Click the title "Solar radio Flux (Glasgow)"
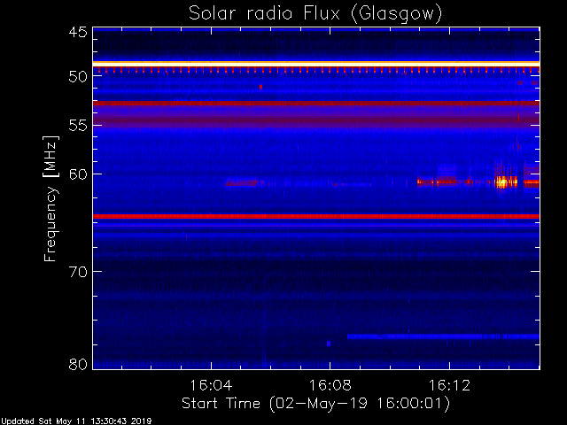Image resolution: width=567 pixels, height=425 pixels. click(x=315, y=14)
